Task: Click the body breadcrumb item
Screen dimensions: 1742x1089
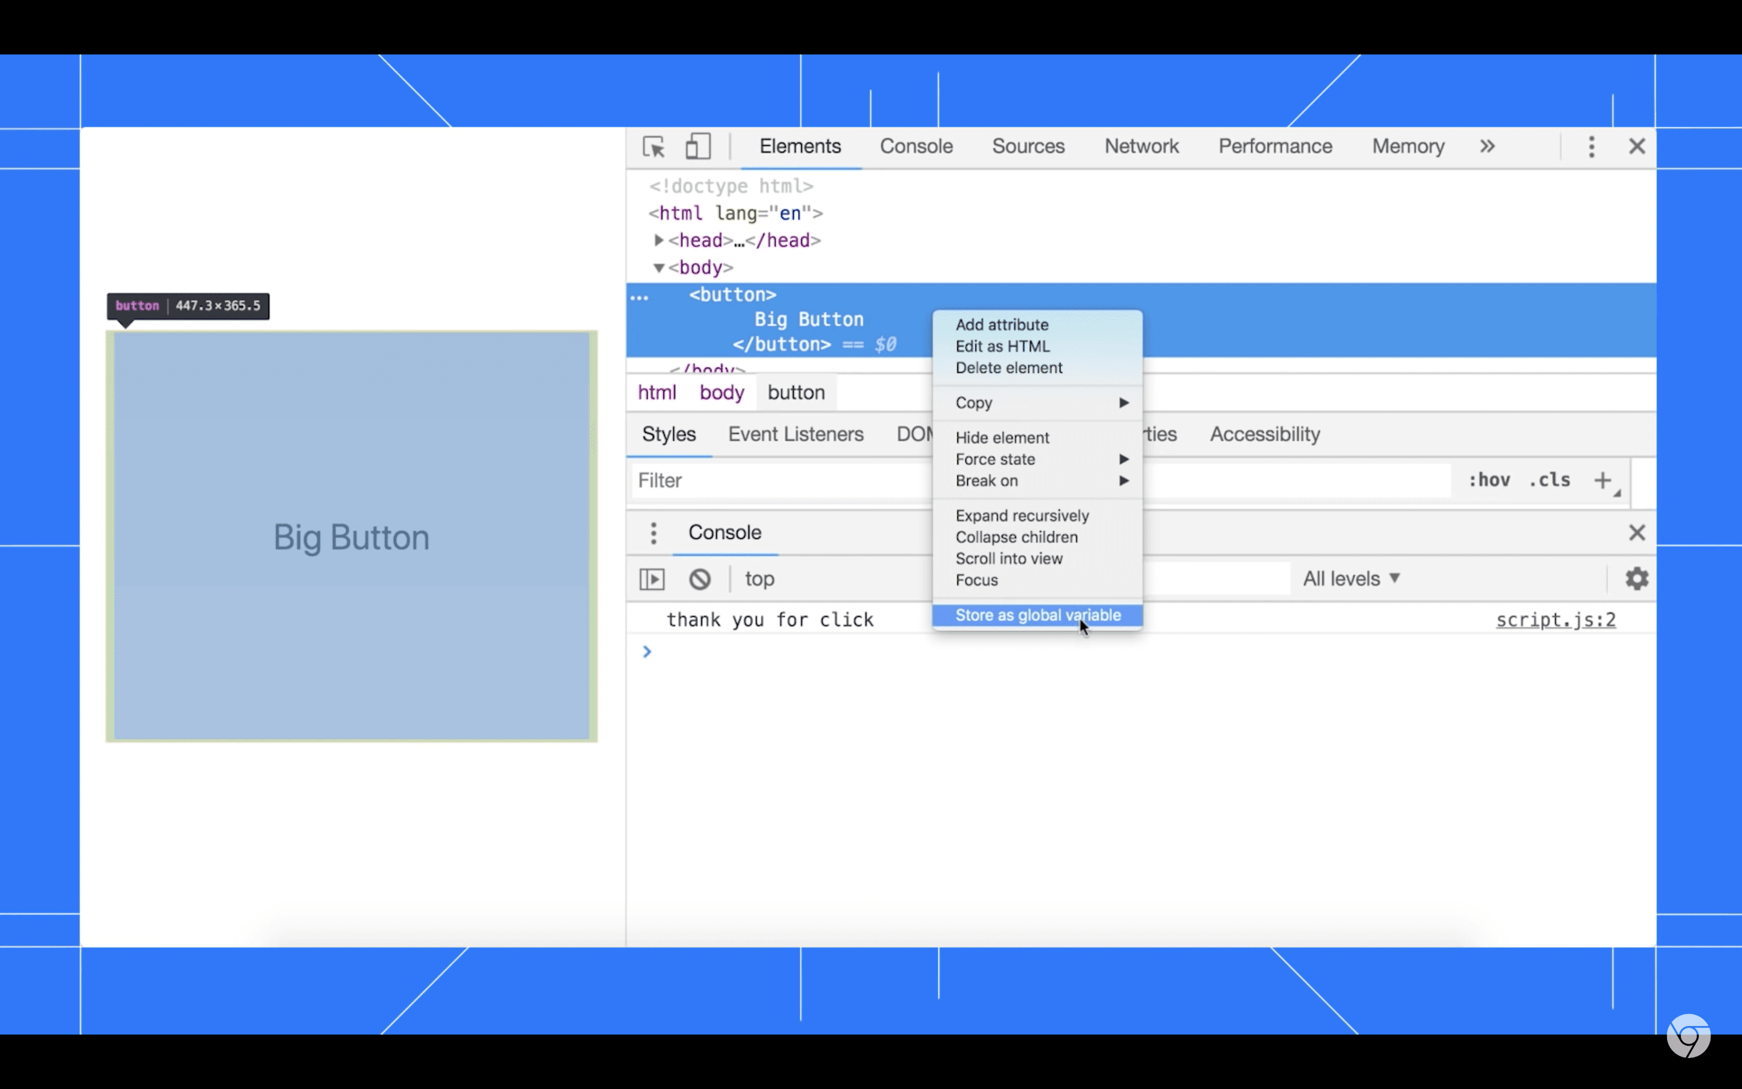Action: tap(721, 391)
